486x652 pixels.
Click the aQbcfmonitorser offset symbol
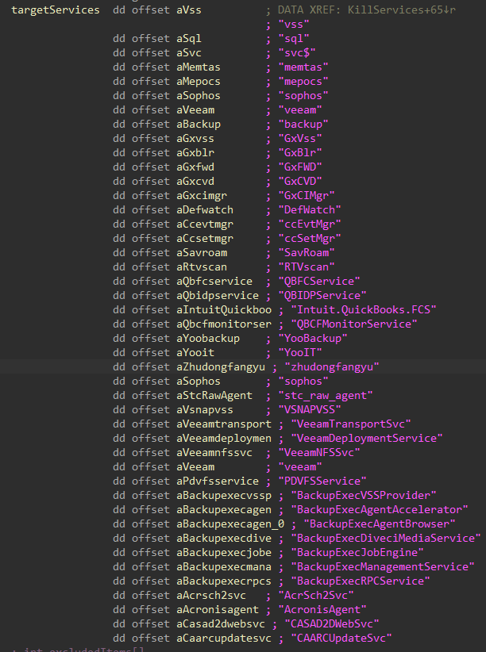(x=224, y=324)
